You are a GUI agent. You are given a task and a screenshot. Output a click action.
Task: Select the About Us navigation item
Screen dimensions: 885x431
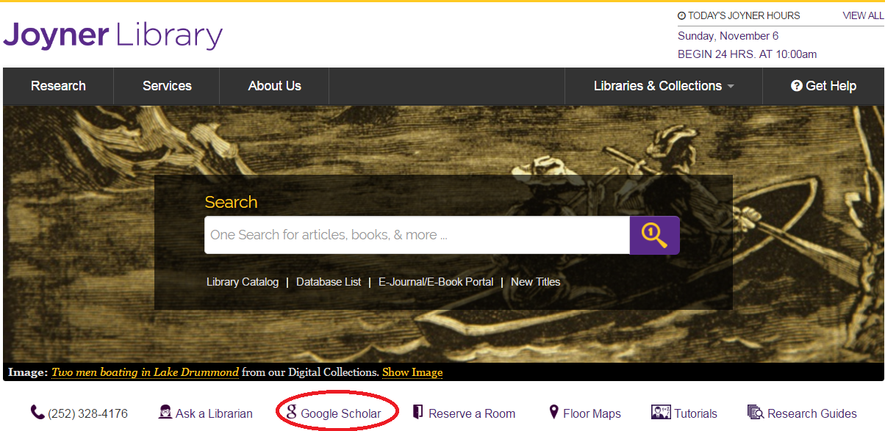[273, 86]
